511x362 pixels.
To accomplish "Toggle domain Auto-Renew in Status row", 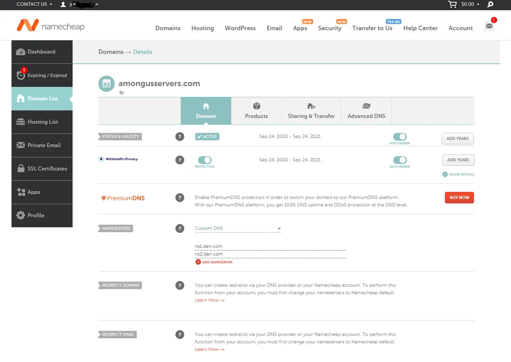I will [400, 137].
